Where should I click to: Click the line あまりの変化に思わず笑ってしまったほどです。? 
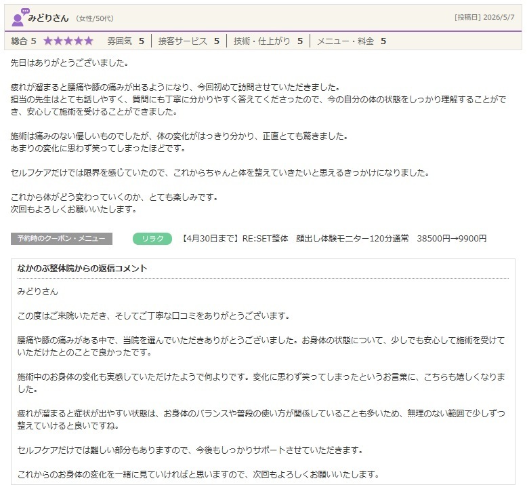pos(98,148)
